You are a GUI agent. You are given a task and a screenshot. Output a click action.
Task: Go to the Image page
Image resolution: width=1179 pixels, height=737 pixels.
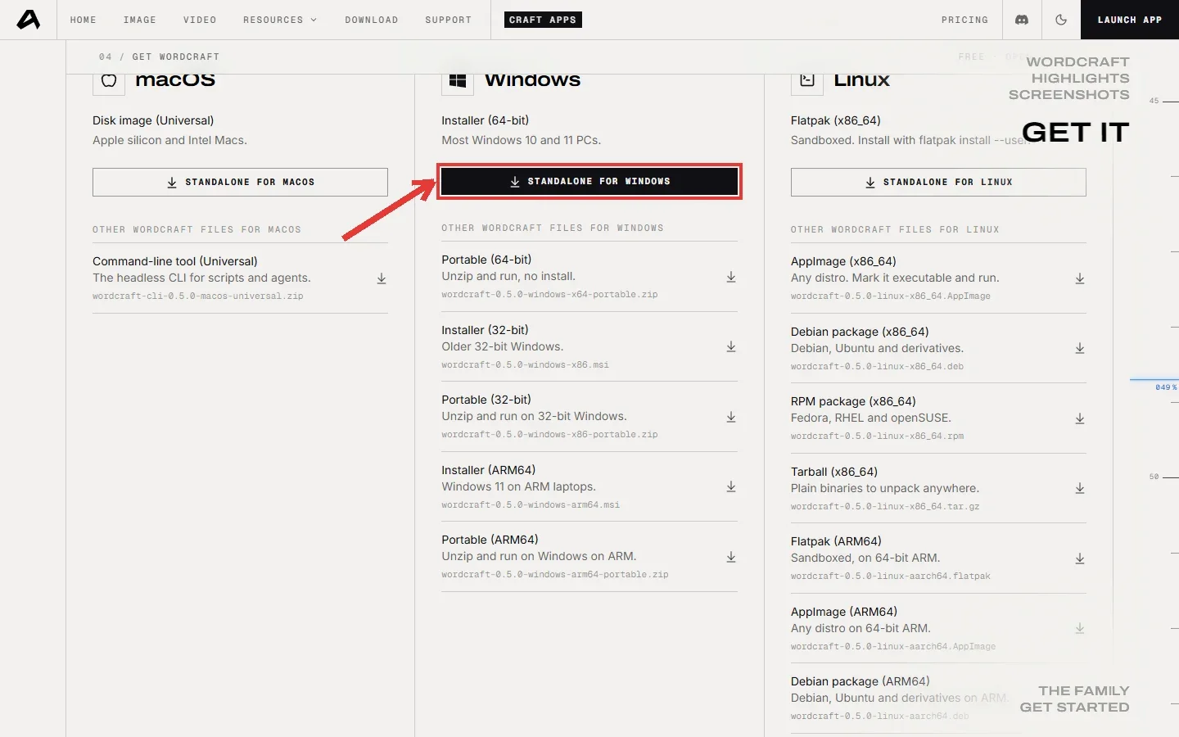click(x=139, y=20)
